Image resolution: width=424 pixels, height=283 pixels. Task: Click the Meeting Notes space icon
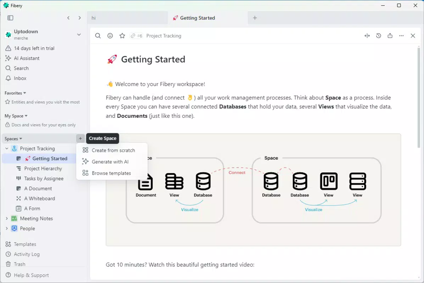coord(14,218)
